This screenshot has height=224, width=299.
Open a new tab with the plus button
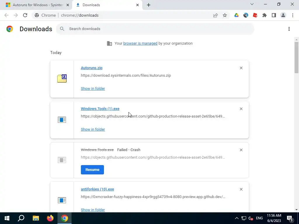(149, 5)
